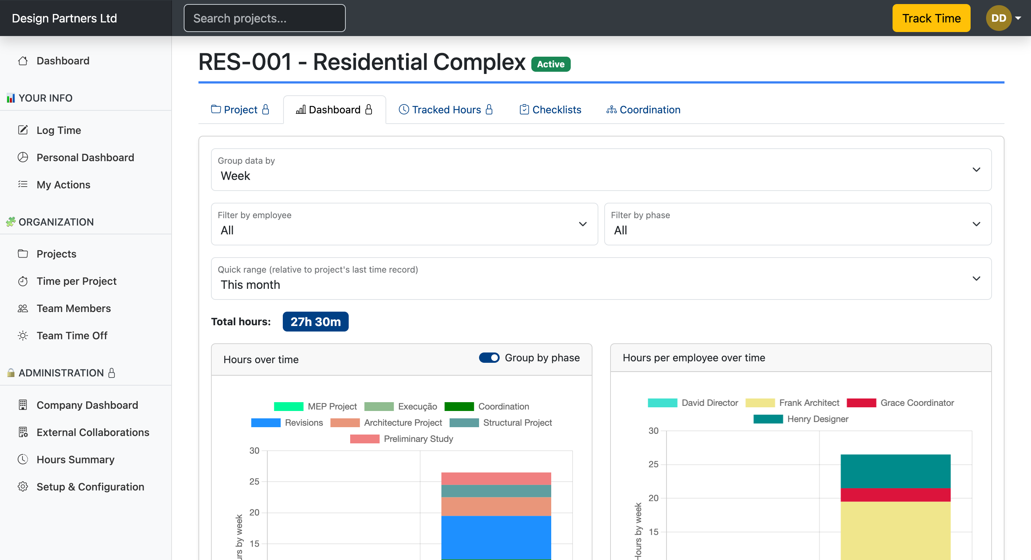Click the Active status badge
Screen dimensions: 1031x560
[551, 64]
